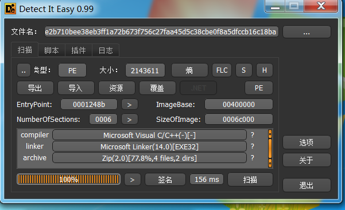
Task: Click the SizeOfImage value 0006c000
Action: tap(238, 120)
